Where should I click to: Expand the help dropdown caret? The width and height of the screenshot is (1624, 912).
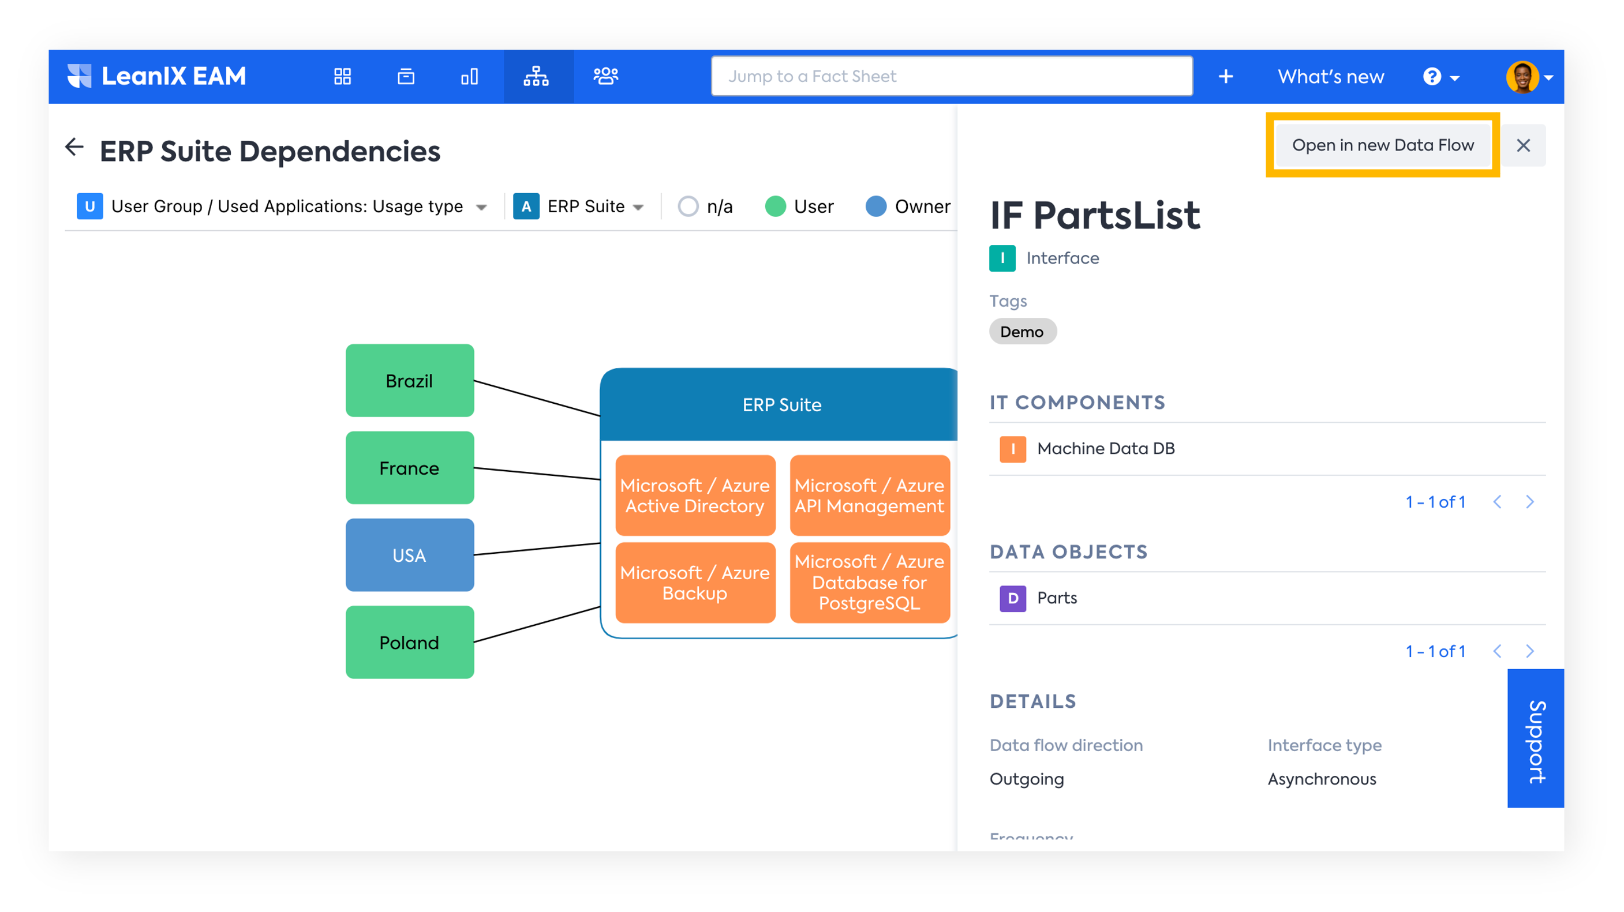[1455, 78]
